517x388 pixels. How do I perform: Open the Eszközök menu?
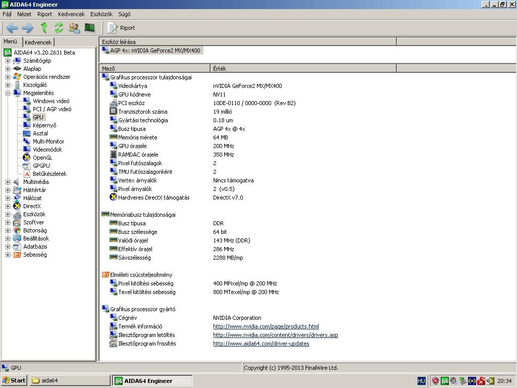point(101,14)
